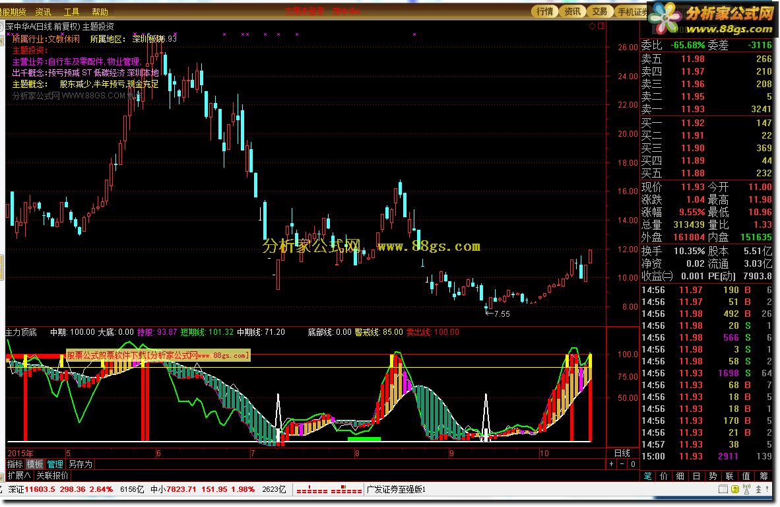Click the 短期线: 101.32 indicator value

tap(207, 332)
